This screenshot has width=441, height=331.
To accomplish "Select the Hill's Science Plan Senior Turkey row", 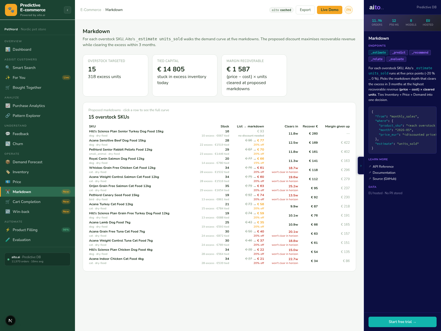I will click(219, 134).
